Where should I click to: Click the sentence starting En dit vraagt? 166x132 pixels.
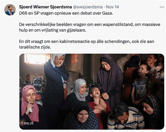87,44
